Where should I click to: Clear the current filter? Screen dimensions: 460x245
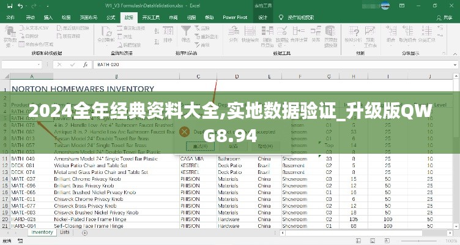click(202, 28)
